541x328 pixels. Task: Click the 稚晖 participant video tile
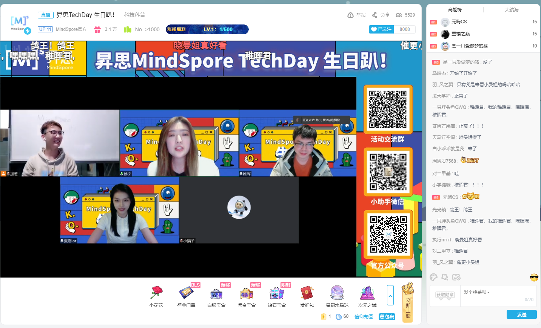297,143
